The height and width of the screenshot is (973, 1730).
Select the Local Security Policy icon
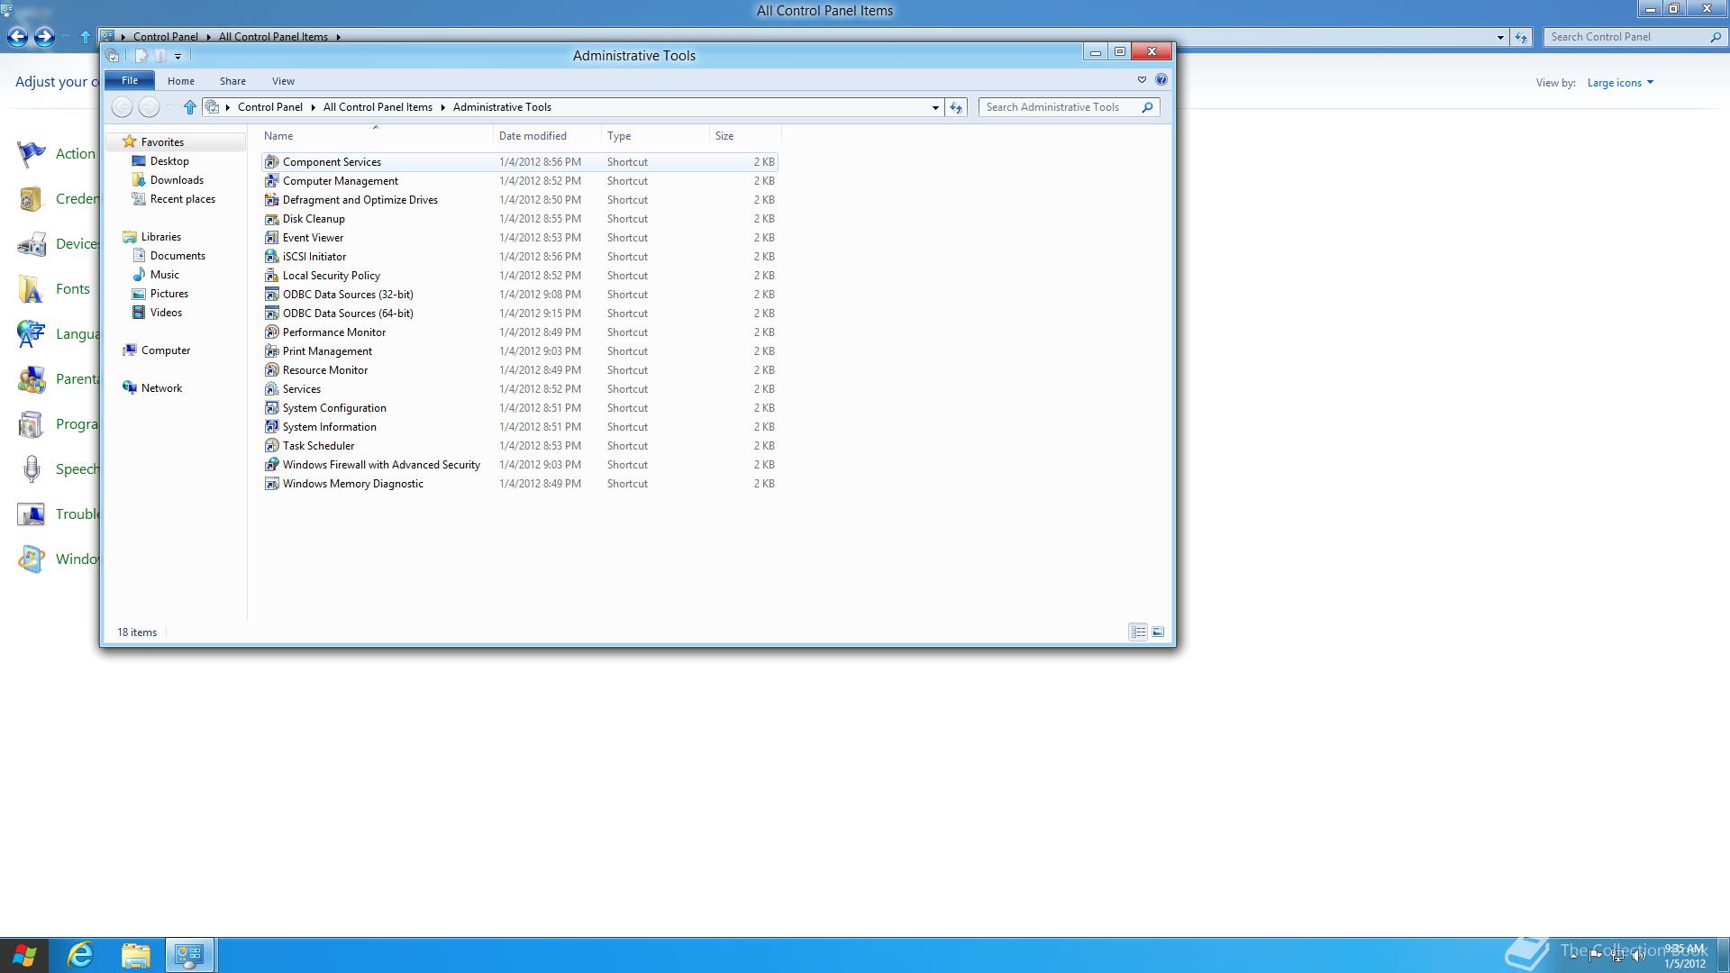click(271, 276)
